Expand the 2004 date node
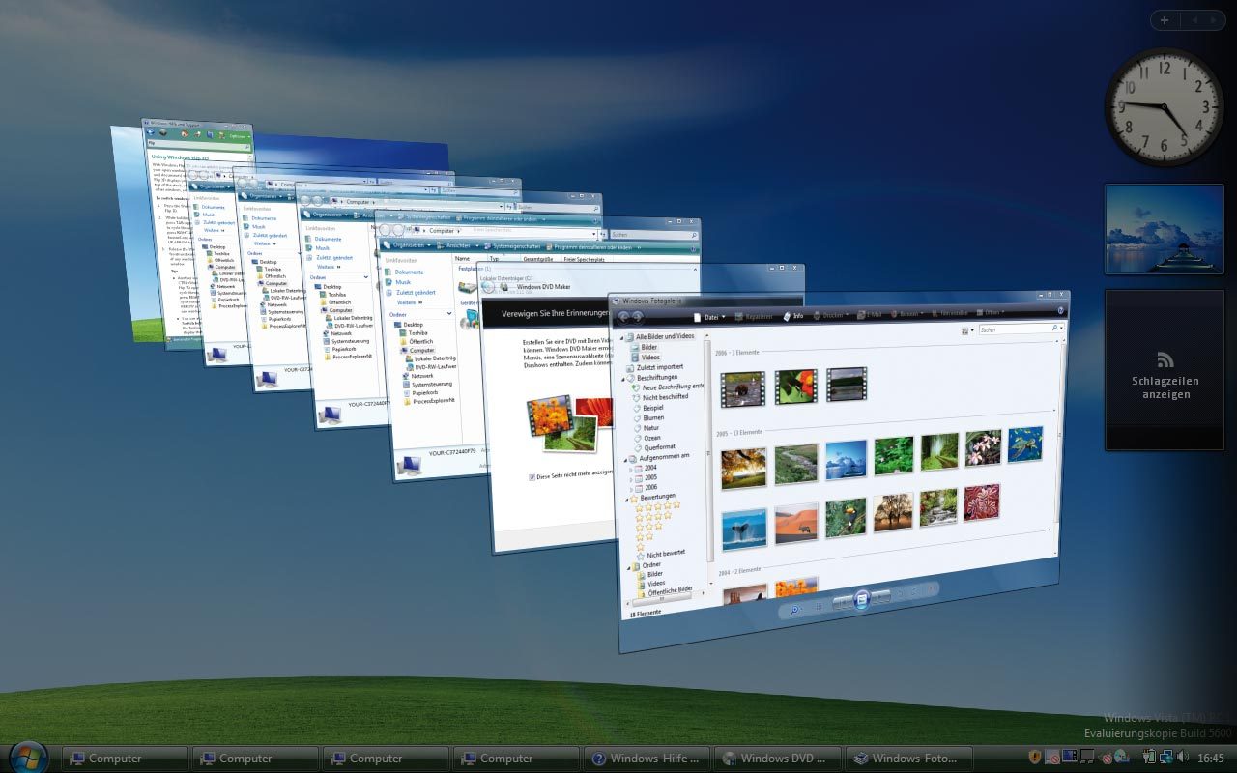The image size is (1237, 773). point(631,468)
